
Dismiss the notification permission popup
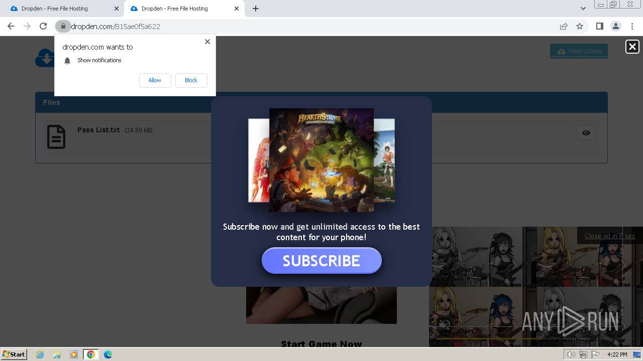tap(207, 42)
